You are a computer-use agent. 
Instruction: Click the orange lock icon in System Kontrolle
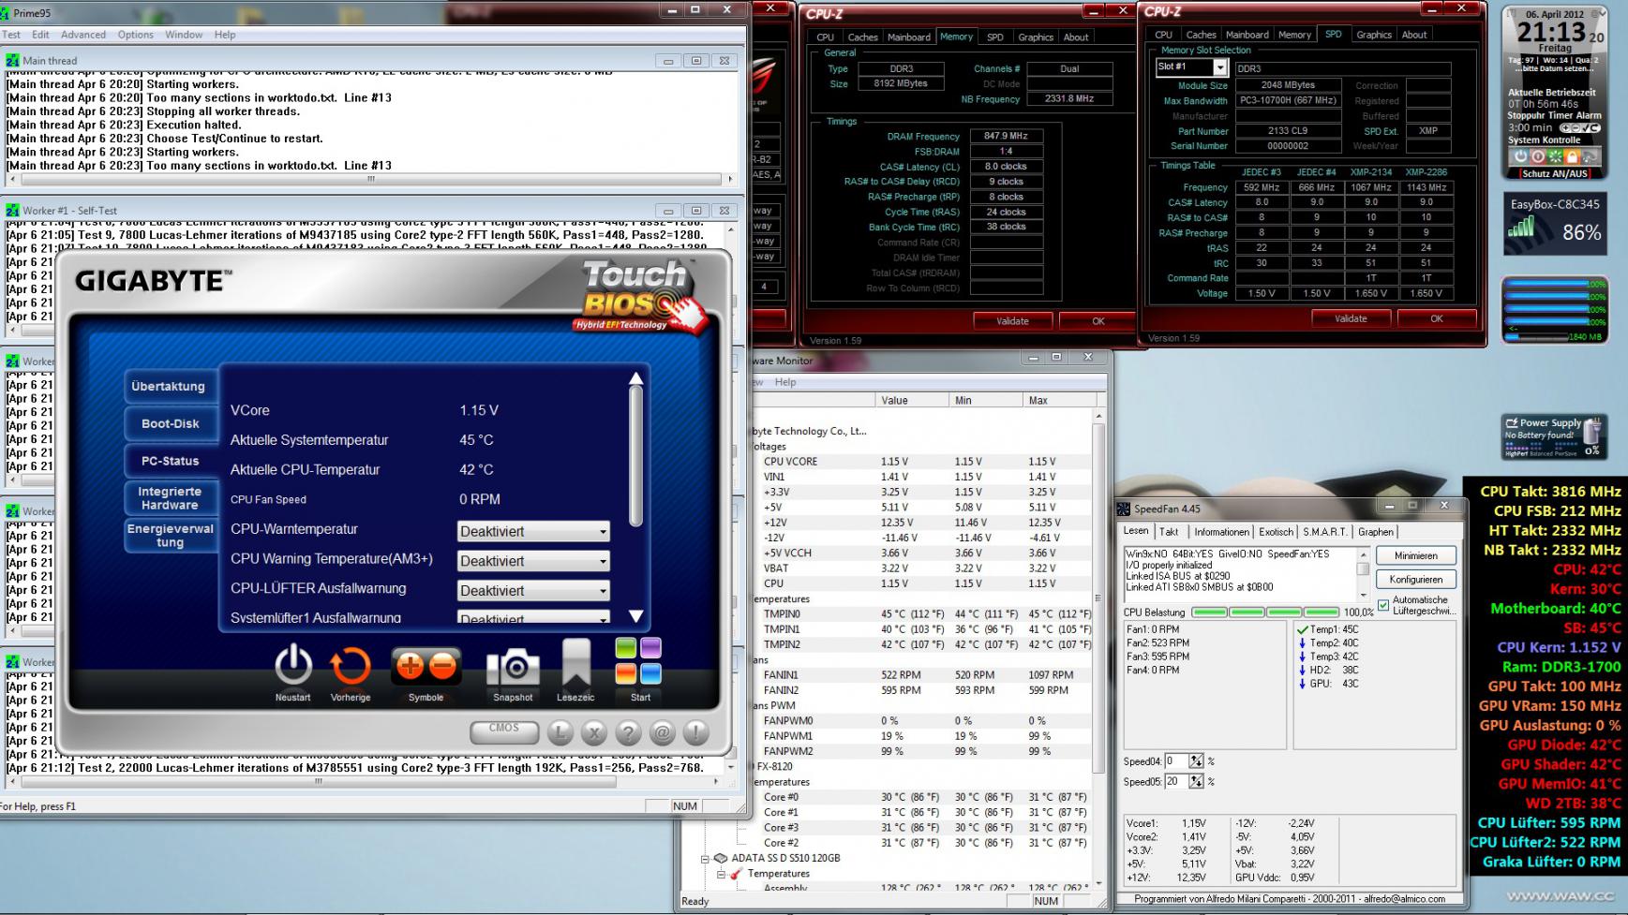1573,156
